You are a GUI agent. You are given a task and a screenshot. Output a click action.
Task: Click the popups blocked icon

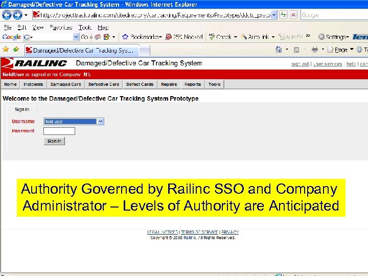click(169, 37)
